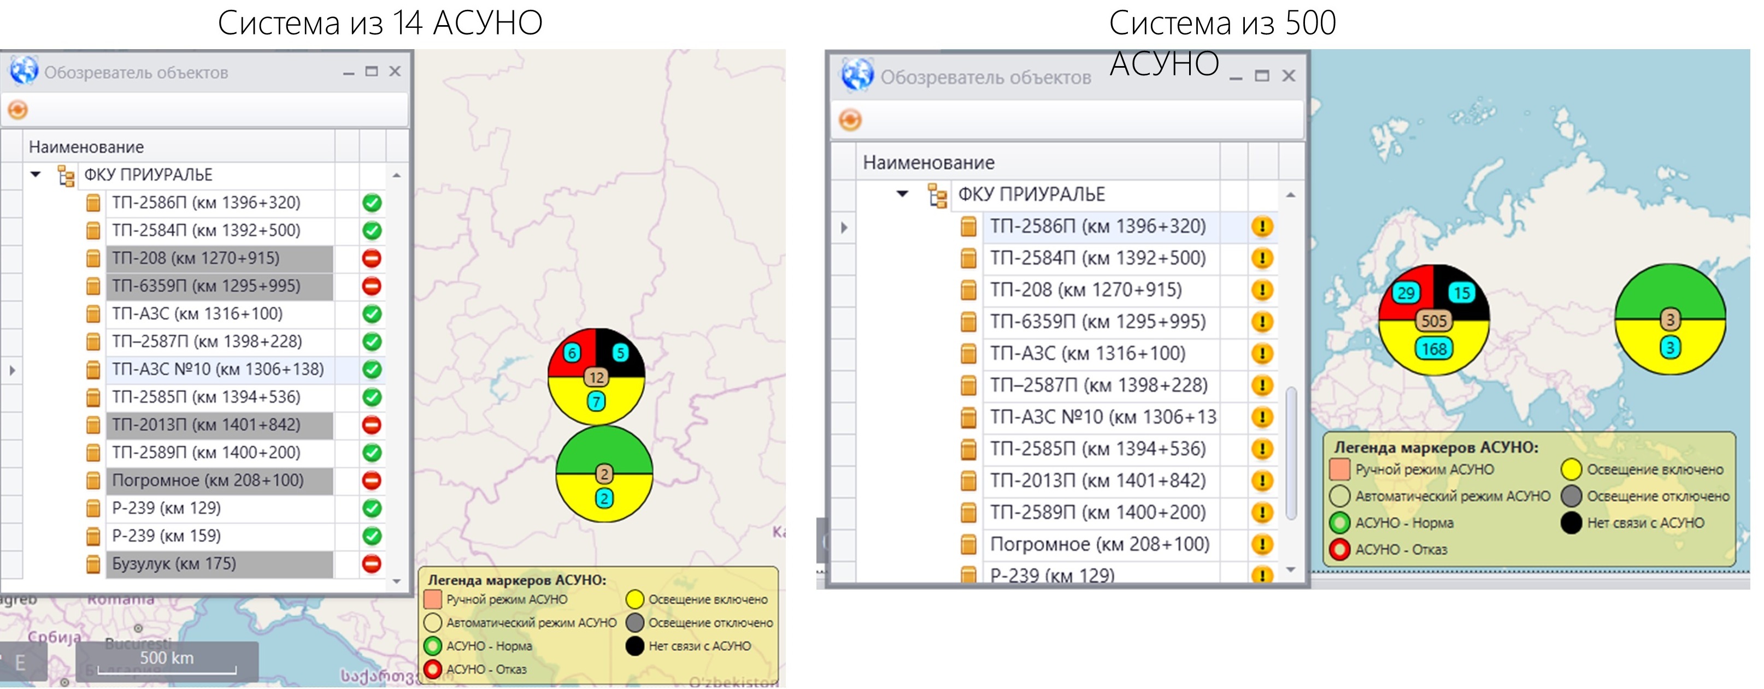This screenshot has height=689, width=1764.
Task: Click the row indicator arrow beside ТП-2586П, 500 АСУНО window
Action: (x=844, y=227)
